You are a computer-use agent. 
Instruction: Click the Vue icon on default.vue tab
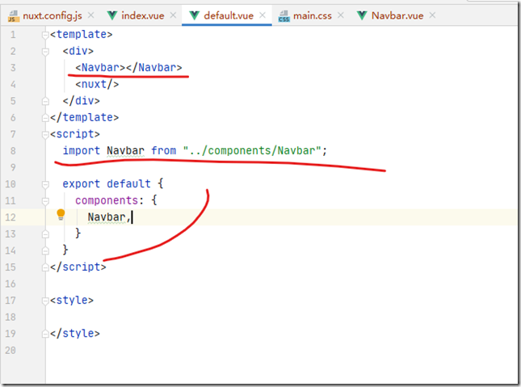(x=195, y=15)
